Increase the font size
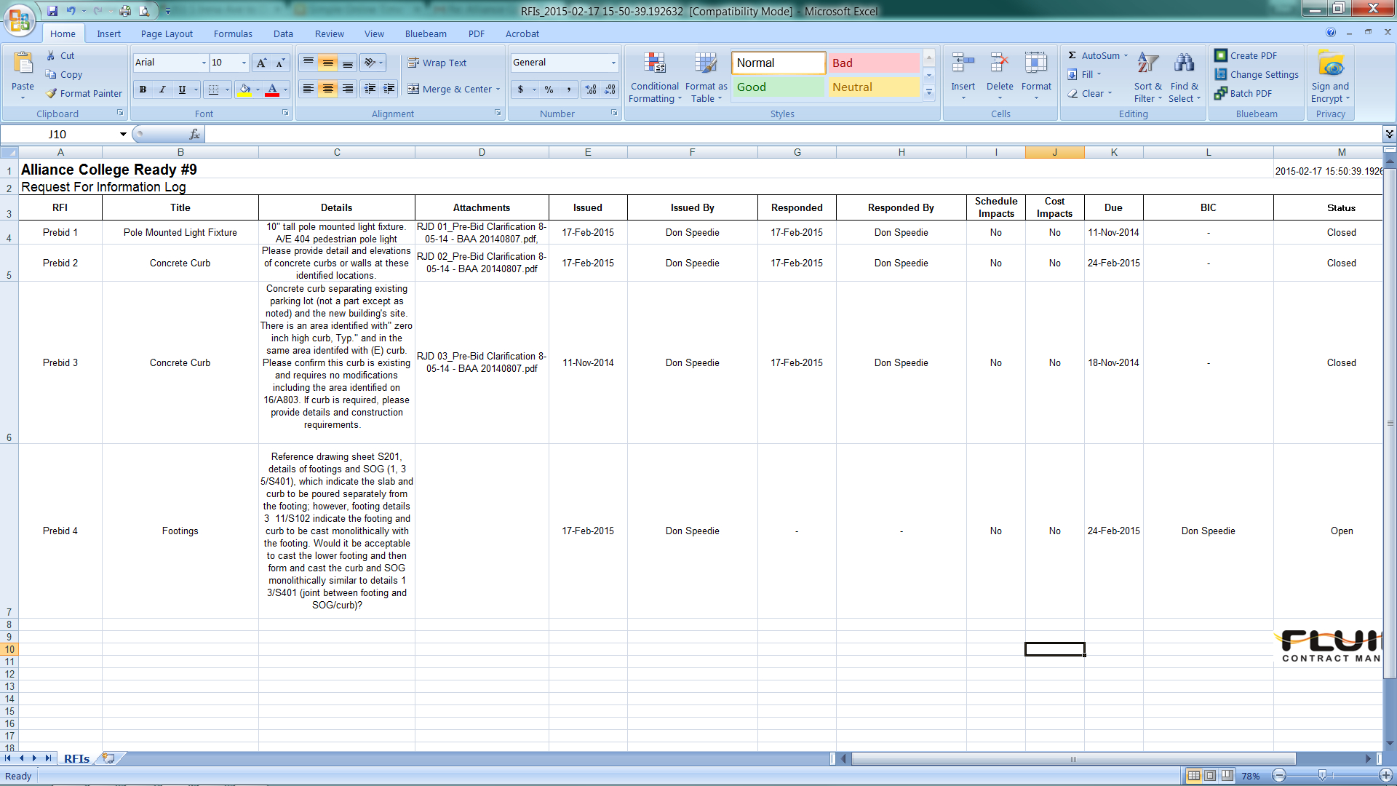 point(260,63)
